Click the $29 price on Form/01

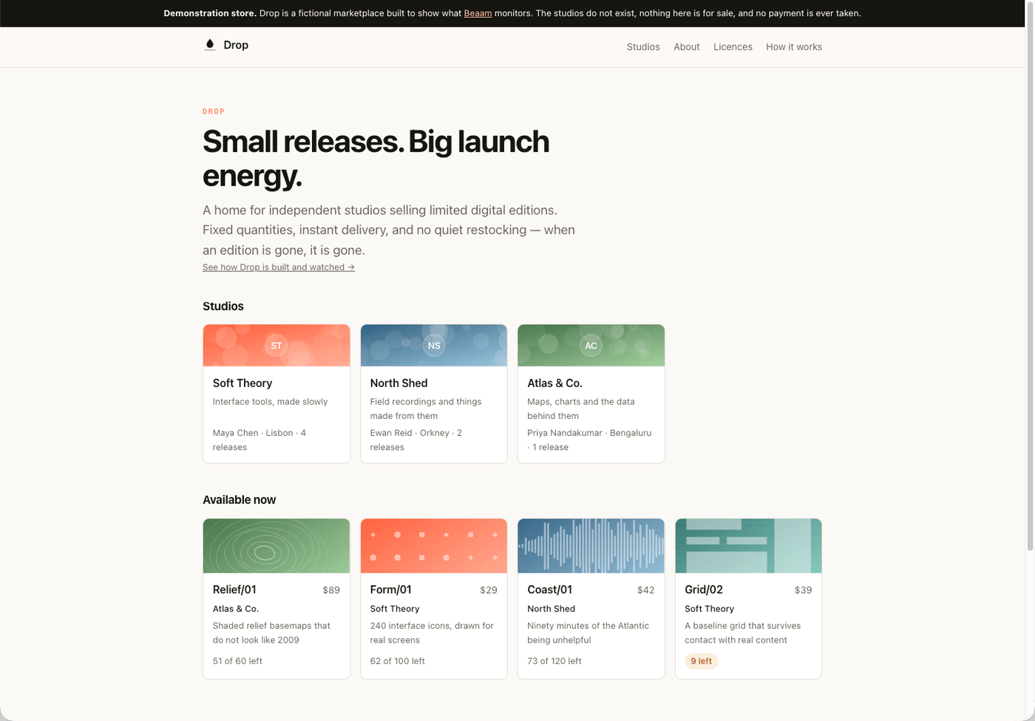pyautogui.click(x=489, y=590)
